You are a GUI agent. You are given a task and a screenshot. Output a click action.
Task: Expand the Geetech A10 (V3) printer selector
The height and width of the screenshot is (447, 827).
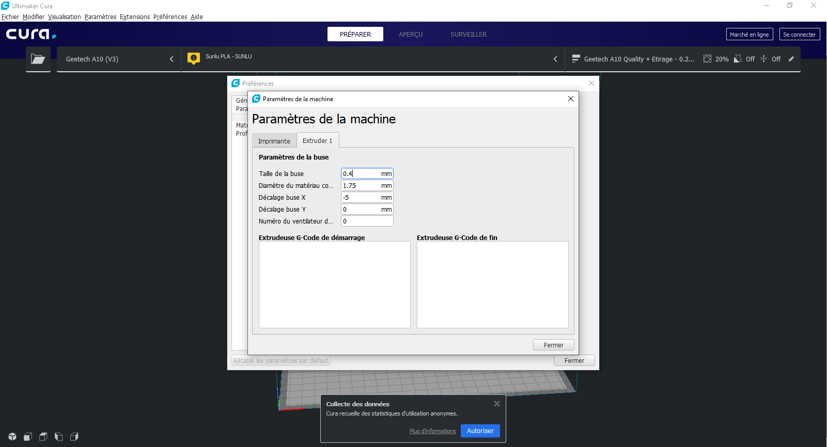click(119, 59)
